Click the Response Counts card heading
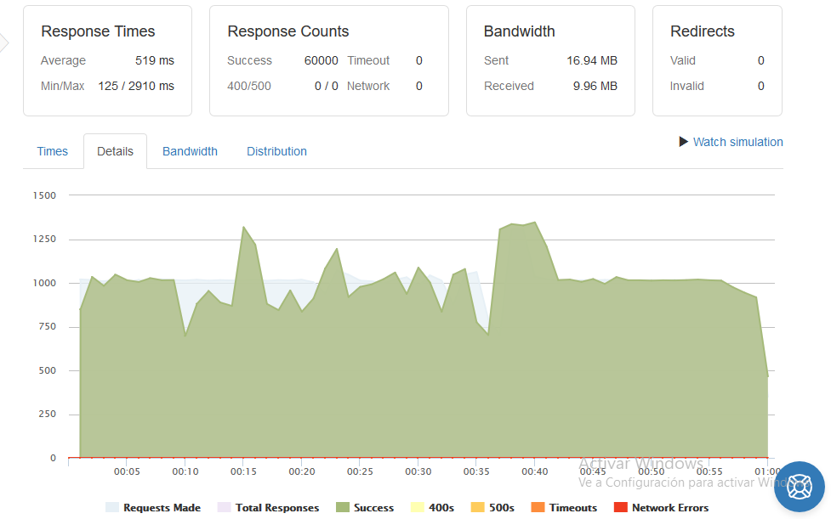Image resolution: width=831 pixels, height=519 pixels. coord(288,31)
